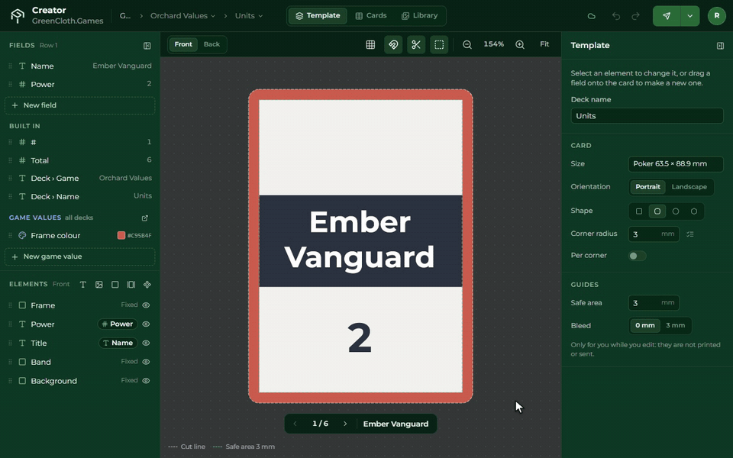Add a columns layout element icon
The height and width of the screenshot is (458, 733).
[131, 285]
